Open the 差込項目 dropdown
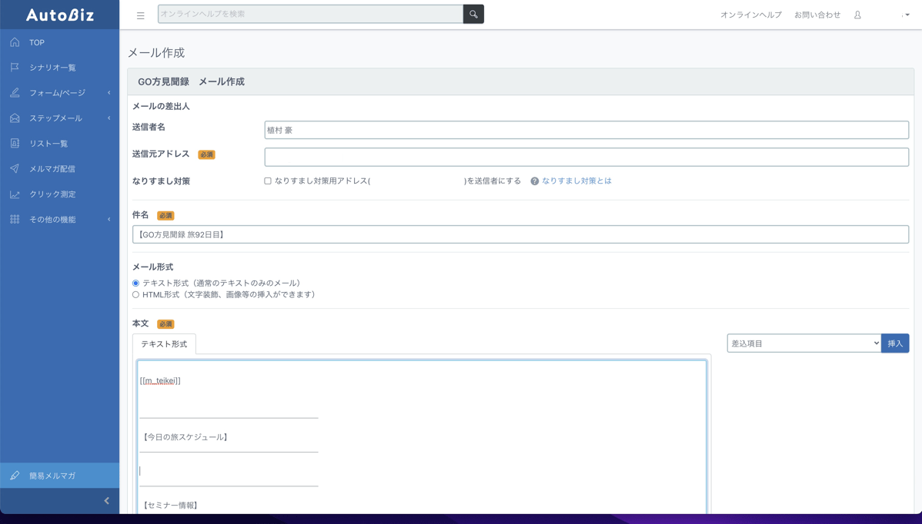 [803, 343]
